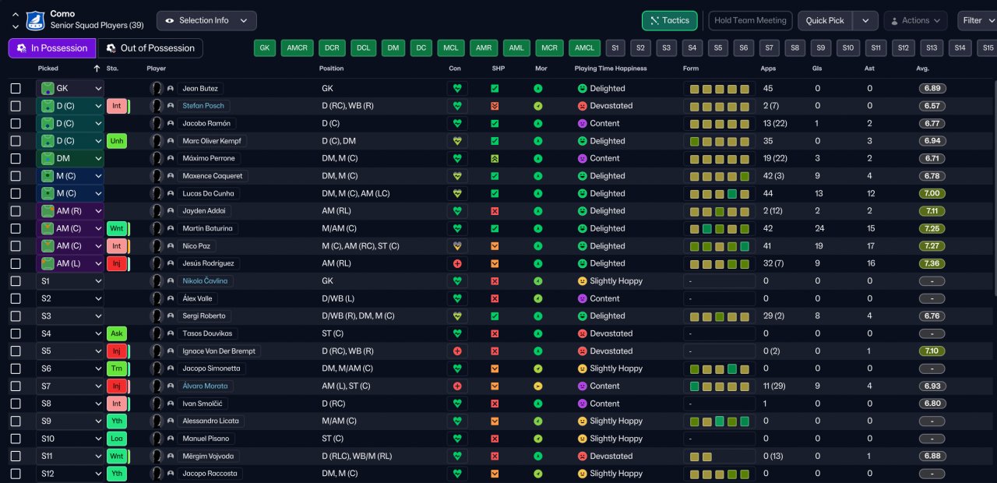Viewport: 997px width, 483px height.
Task: Check the box beside Sergi Roberto
Action: 16,316
